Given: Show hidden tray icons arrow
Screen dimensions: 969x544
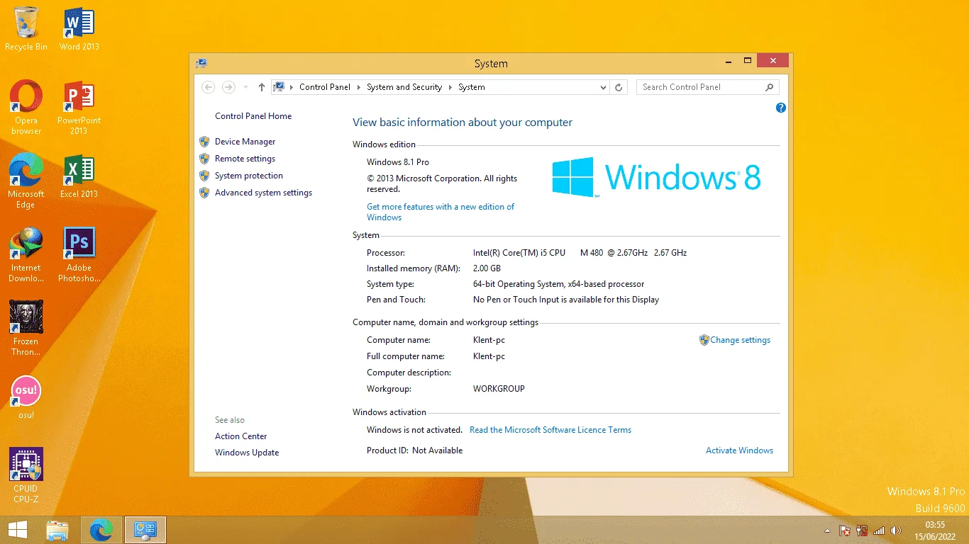Looking at the screenshot, I should [827, 531].
